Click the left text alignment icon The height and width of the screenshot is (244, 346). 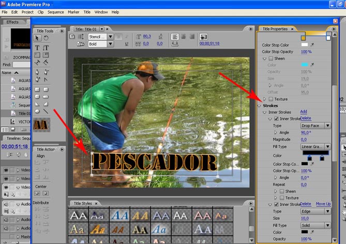click(x=175, y=37)
